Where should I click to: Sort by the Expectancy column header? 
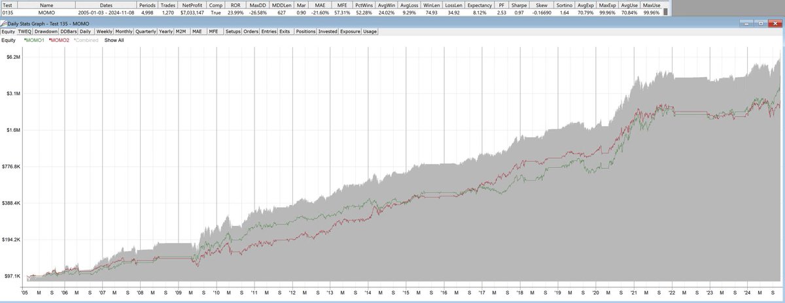pyautogui.click(x=480, y=5)
